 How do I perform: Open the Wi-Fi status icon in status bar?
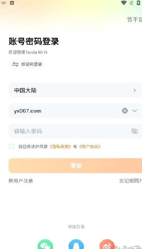point(123,3)
